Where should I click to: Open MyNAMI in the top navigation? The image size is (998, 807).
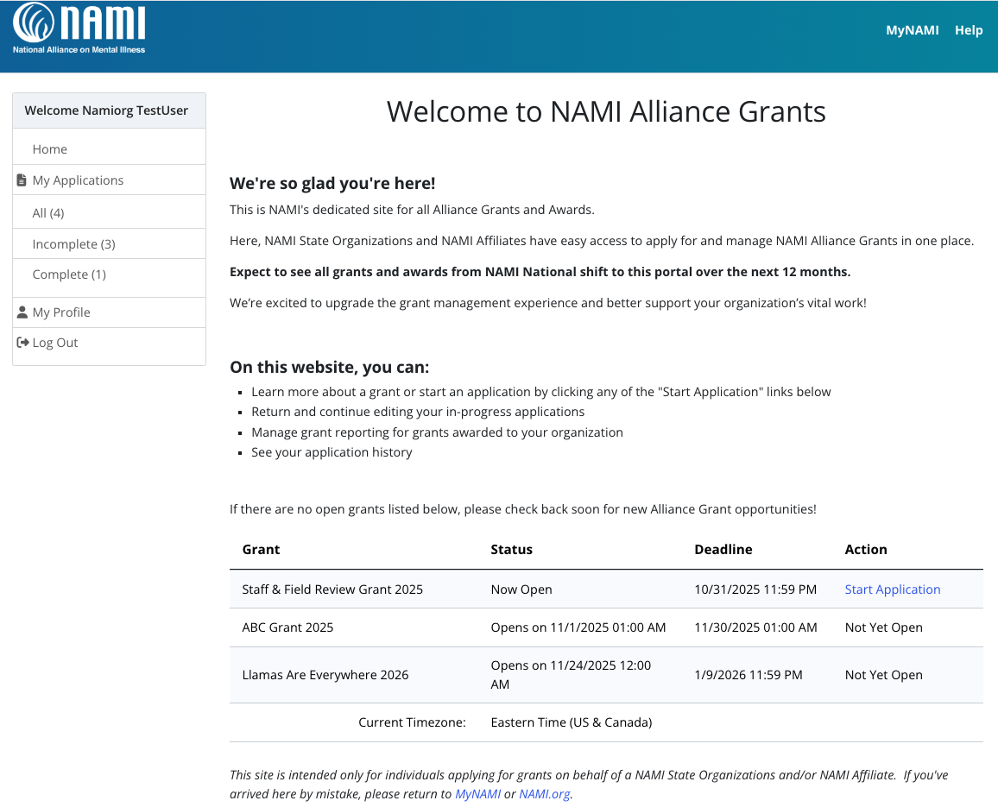912,30
